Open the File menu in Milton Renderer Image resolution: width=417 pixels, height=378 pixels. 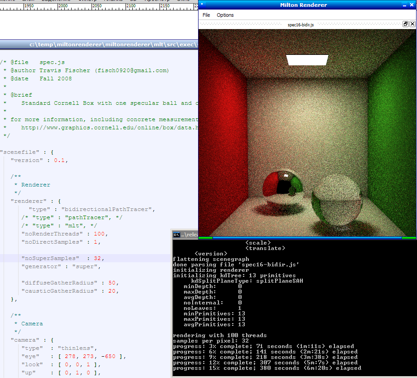click(206, 15)
